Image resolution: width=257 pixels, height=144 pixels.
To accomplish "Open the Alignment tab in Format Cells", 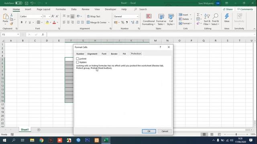I will point(92,54).
